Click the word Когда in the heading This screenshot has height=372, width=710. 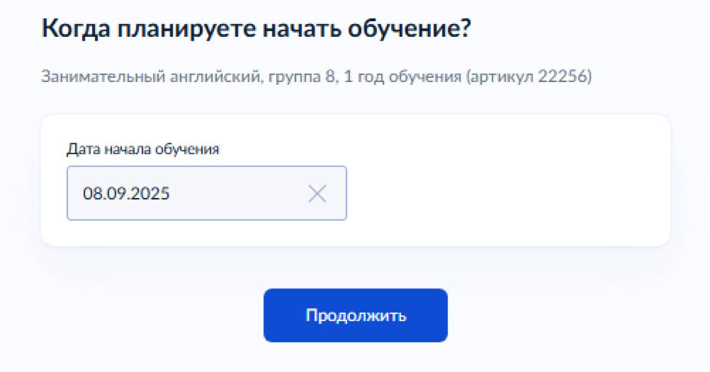tap(74, 29)
